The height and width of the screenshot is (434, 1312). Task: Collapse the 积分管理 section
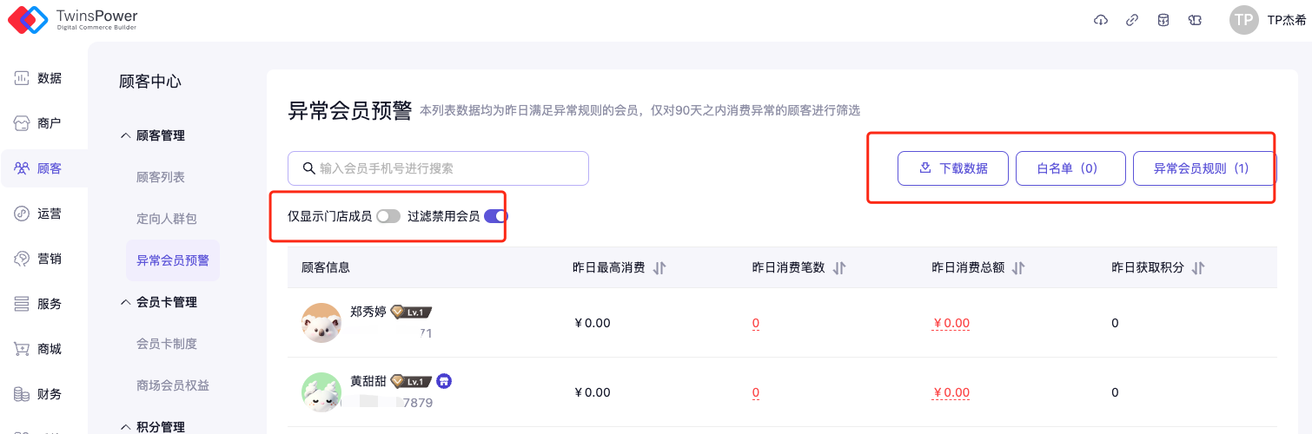[126, 427]
